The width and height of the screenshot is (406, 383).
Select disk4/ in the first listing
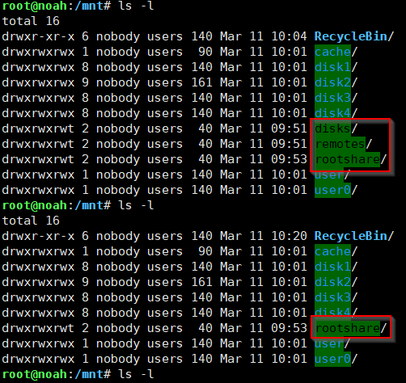point(336,113)
